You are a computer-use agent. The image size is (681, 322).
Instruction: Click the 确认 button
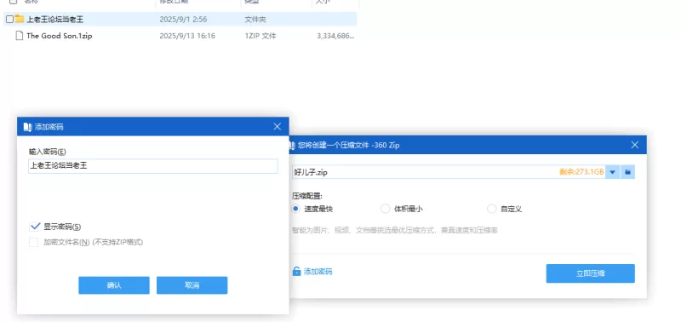click(x=114, y=285)
